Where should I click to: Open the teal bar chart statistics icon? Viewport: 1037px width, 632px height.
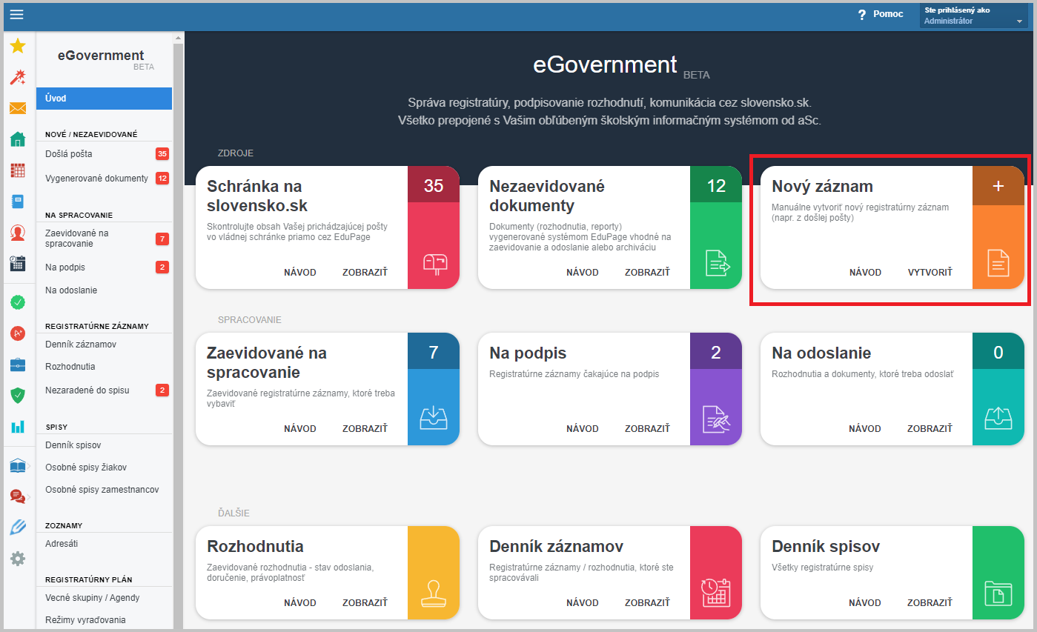18,427
